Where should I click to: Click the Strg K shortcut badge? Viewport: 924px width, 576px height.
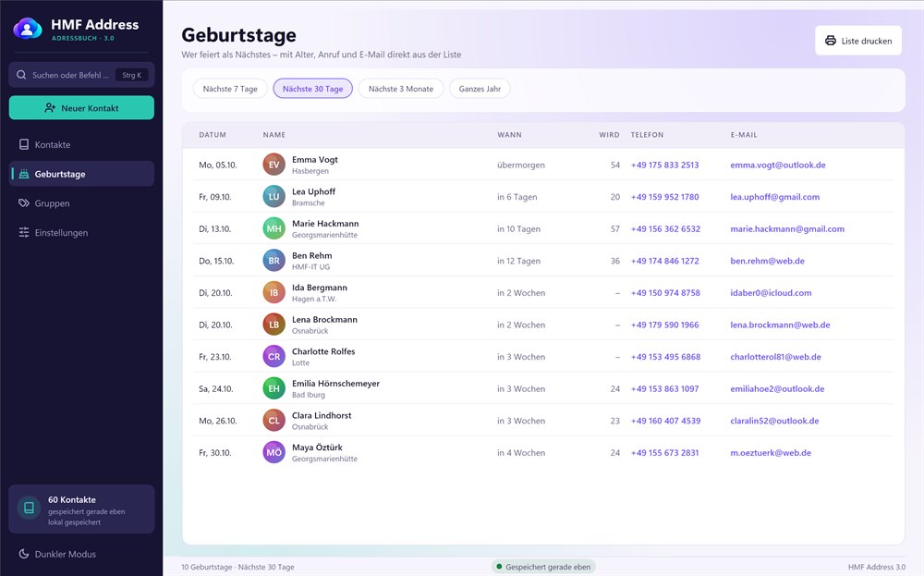[x=131, y=75]
